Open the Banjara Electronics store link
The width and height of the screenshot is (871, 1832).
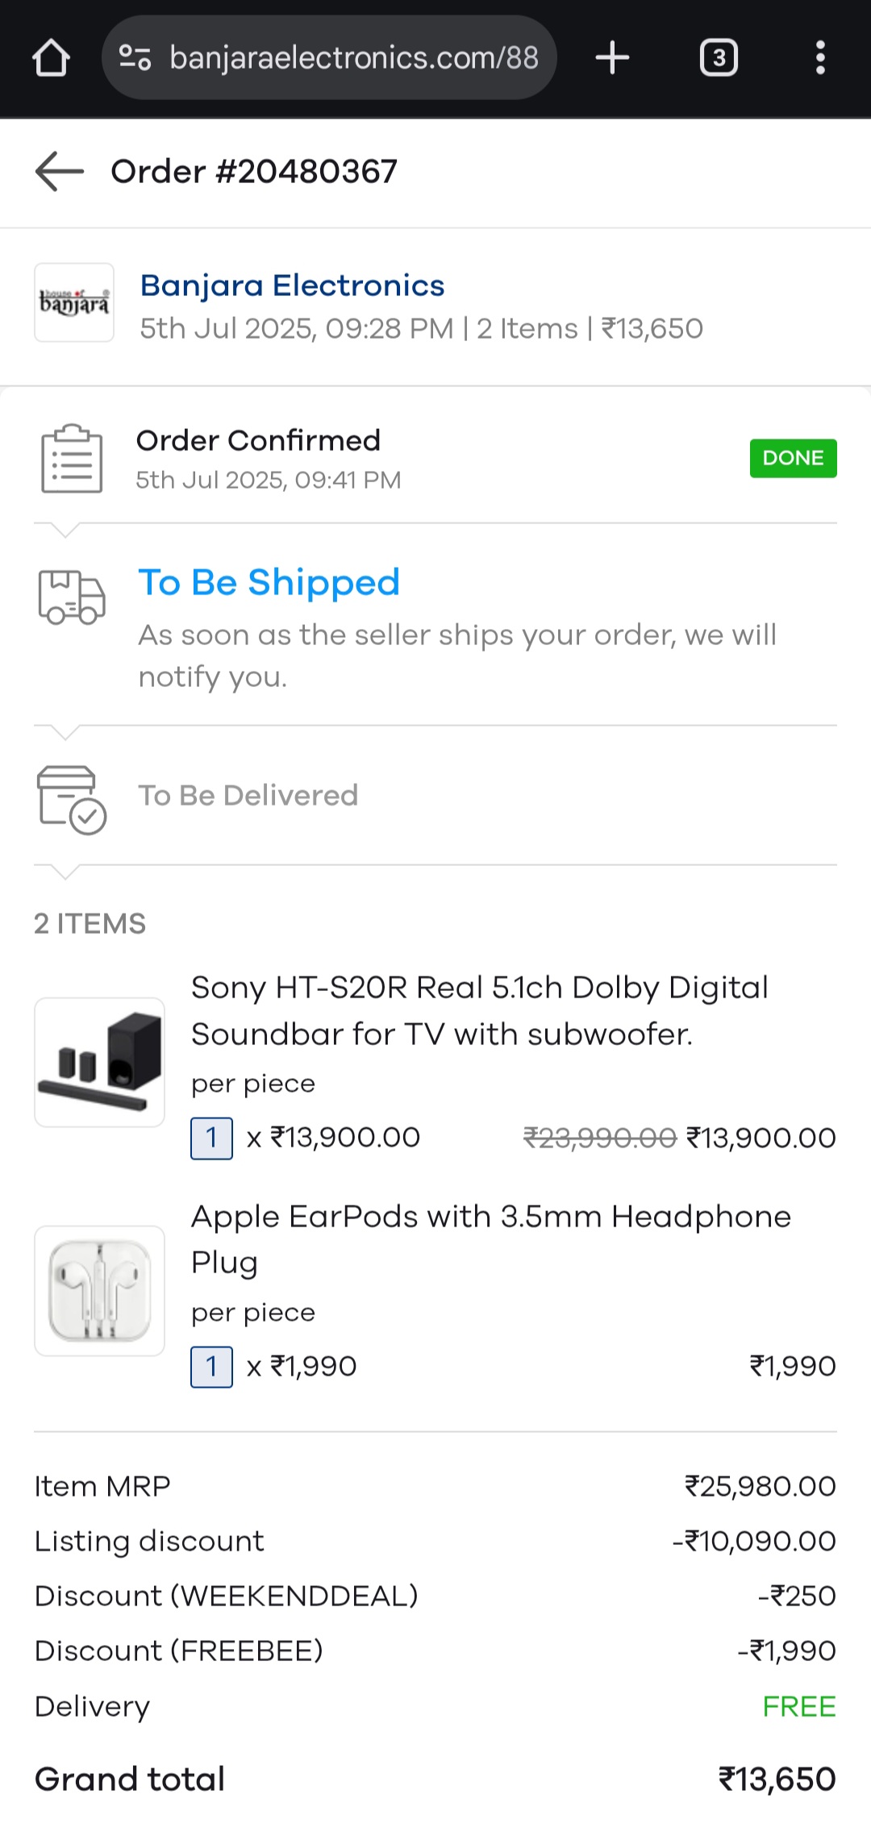coord(292,285)
